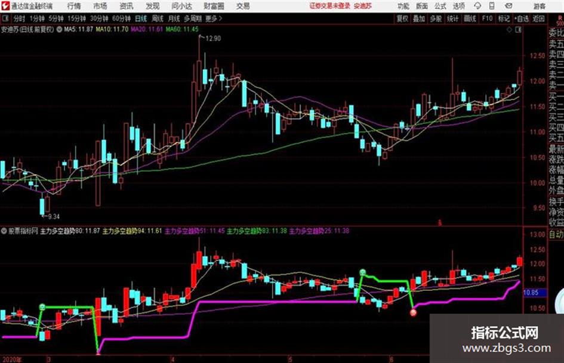564x363 pixels.
Task: Open the 行情 menu
Action: coord(74,6)
